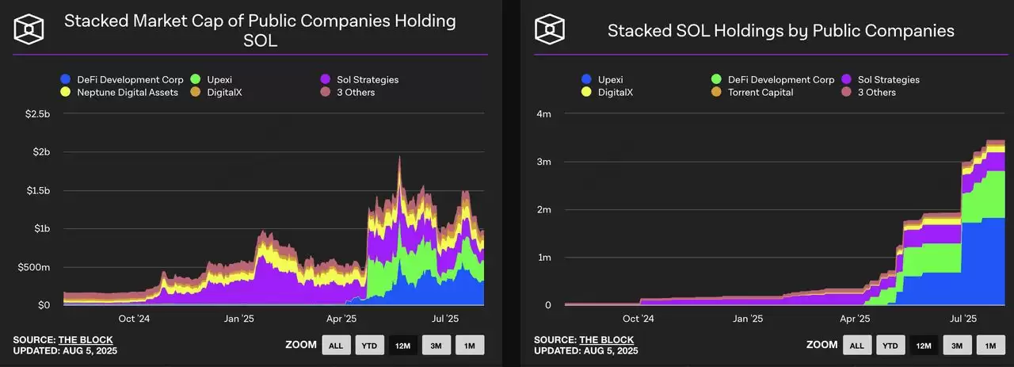Choose 1M zoom on SOL holdings chart
This screenshot has width=1014, height=367.
990,345
